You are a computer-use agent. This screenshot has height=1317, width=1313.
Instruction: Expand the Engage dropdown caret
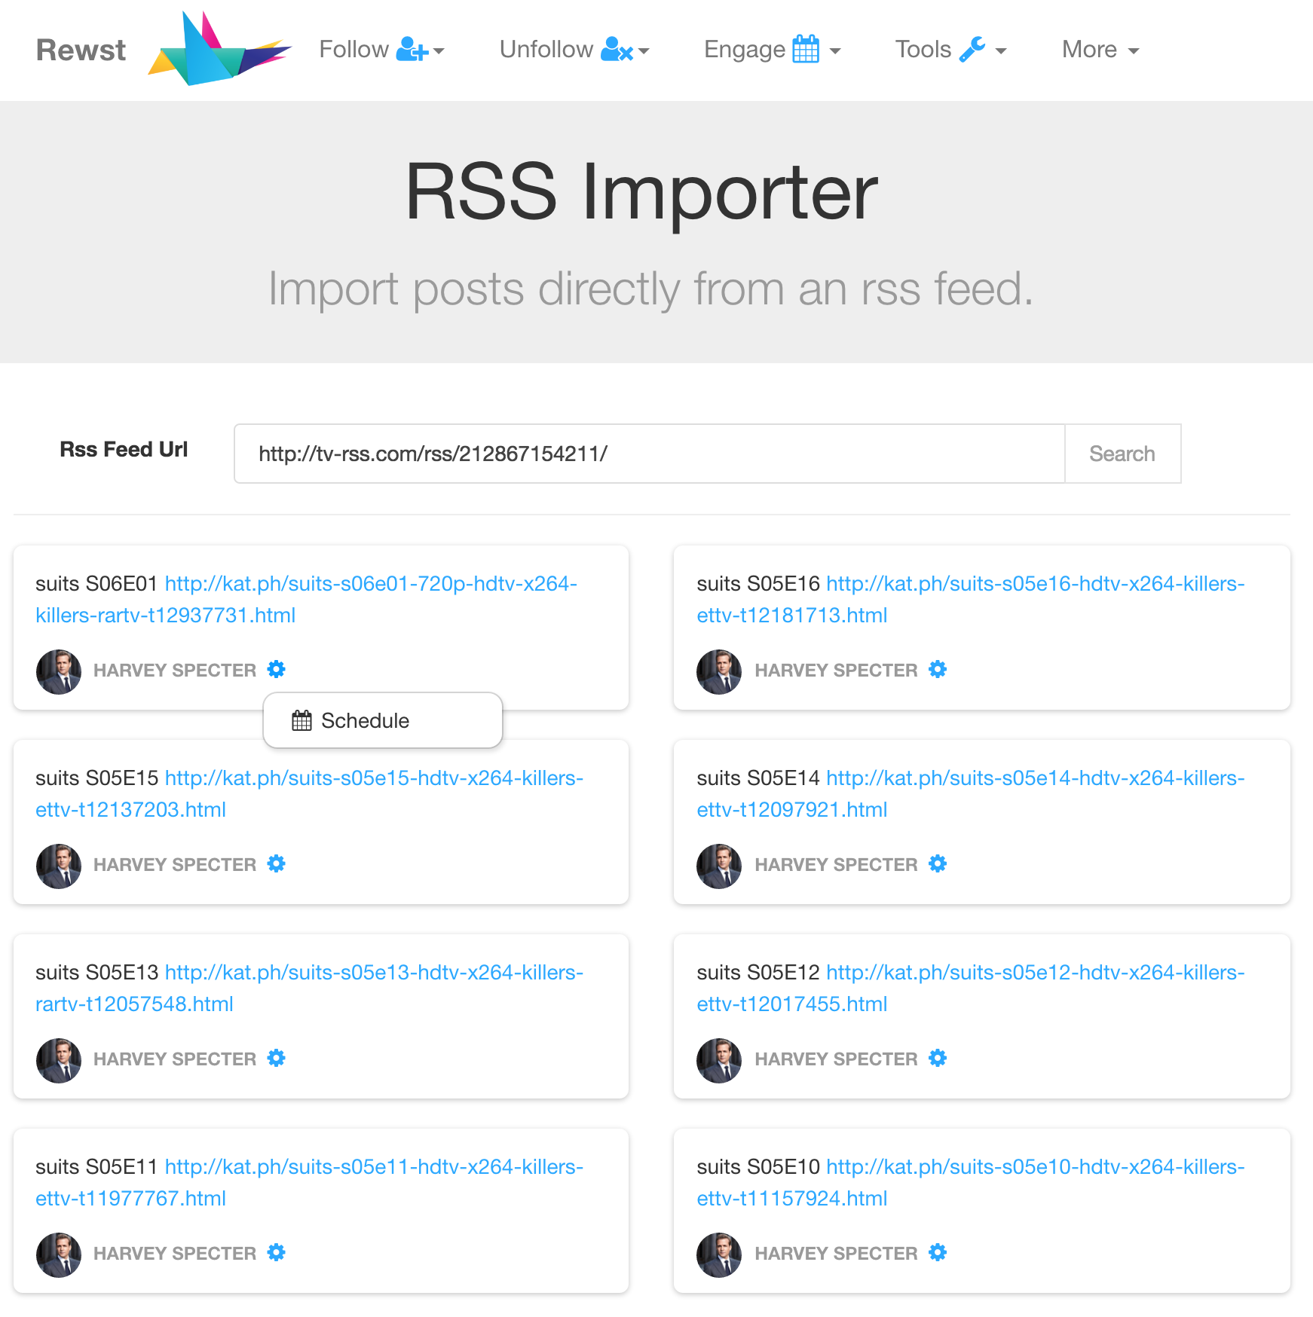click(x=835, y=51)
